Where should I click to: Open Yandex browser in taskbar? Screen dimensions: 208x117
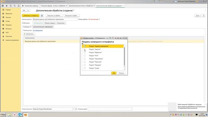[x=15, y=115]
